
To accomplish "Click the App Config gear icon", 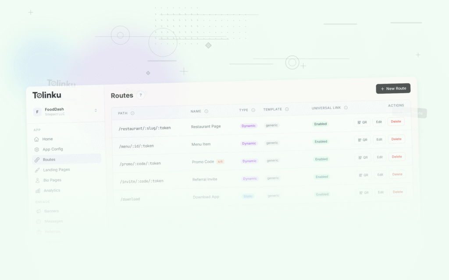I will tap(37, 149).
